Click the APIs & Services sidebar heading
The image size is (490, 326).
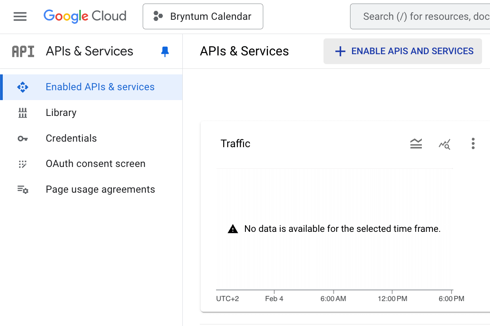click(x=90, y=51)
